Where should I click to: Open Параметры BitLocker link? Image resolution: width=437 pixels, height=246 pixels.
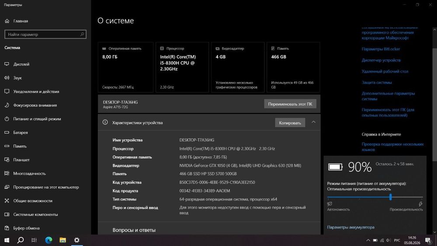pos(381,49)
